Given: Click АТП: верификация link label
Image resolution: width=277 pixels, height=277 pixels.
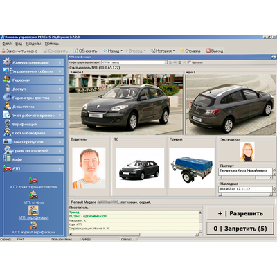Looking at the screenshot, I should [33, 217].
